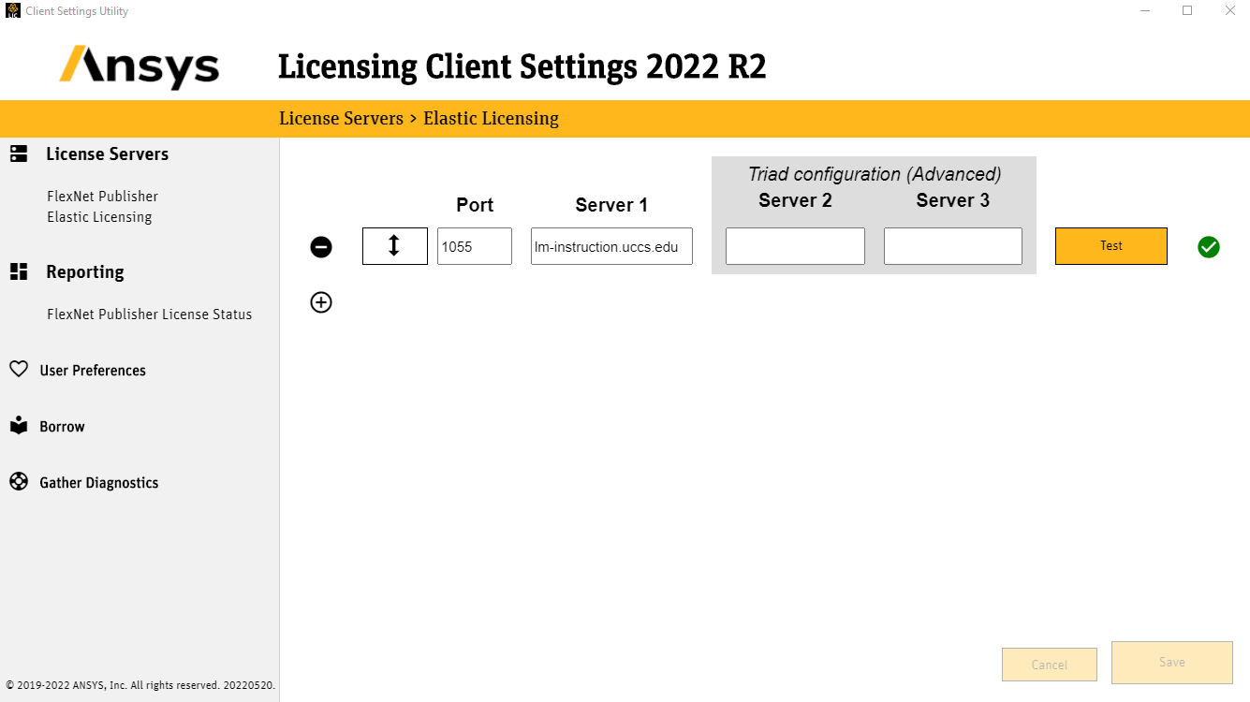Click the empty Server 2 field
The image size is (1250, 702).
pyautogui.click(x=795, y=246)
